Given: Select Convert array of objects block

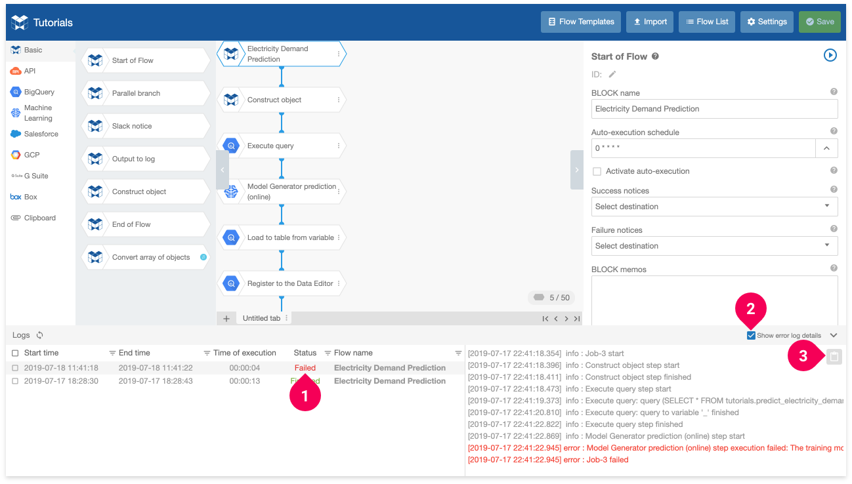Looking at the screenshot, I should 146,257.
